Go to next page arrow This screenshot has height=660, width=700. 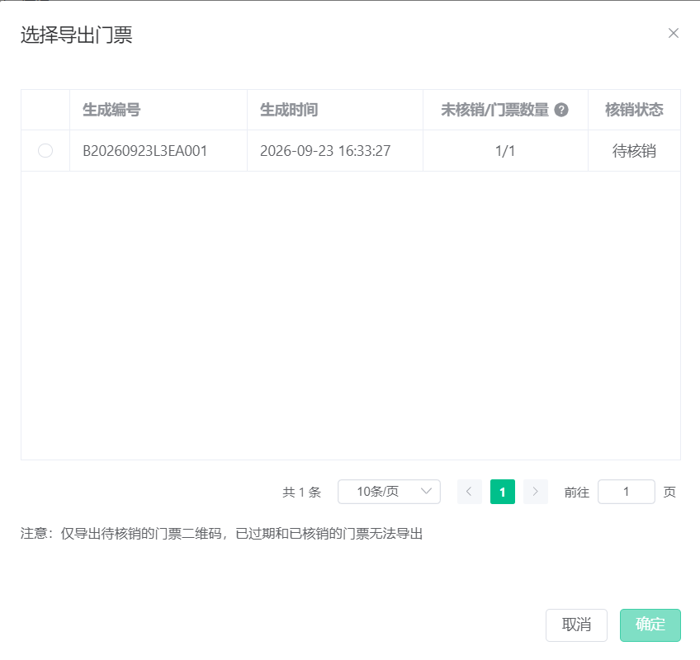pyautogui.click(x=535, y=492)
